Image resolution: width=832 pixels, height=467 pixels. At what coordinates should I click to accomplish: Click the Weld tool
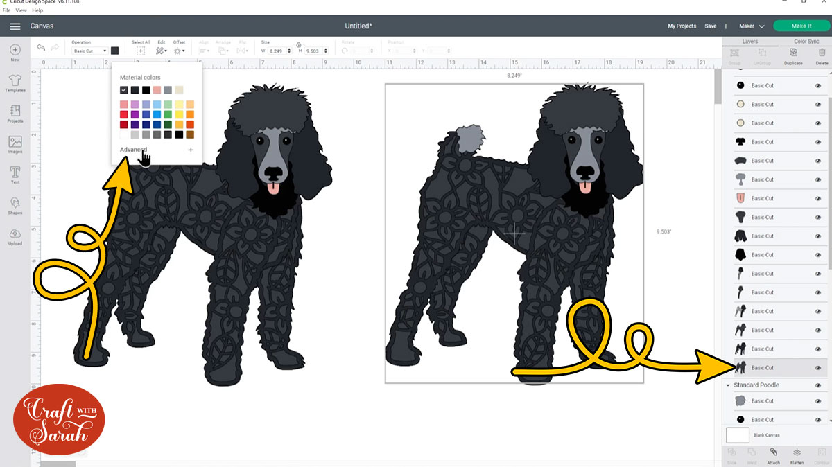[751, 455]
